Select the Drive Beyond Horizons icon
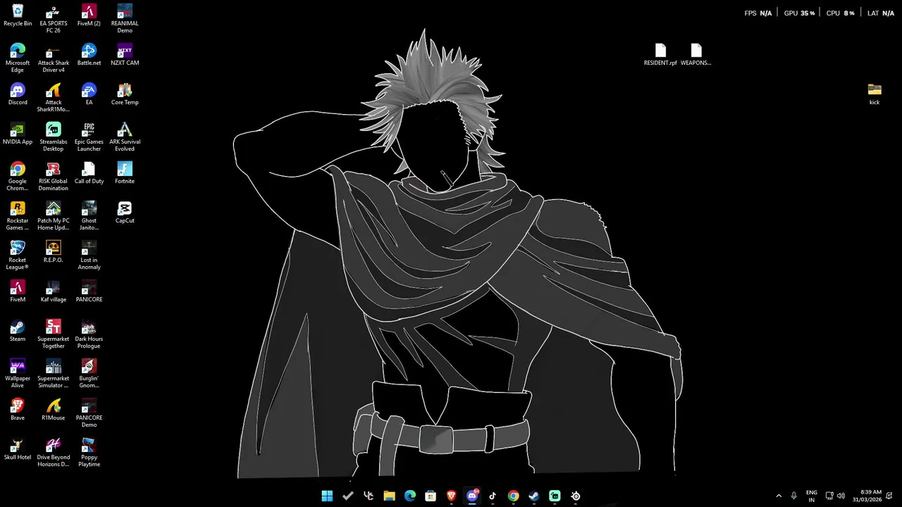This screenshot has width=902, height=507. pos(54,453)
